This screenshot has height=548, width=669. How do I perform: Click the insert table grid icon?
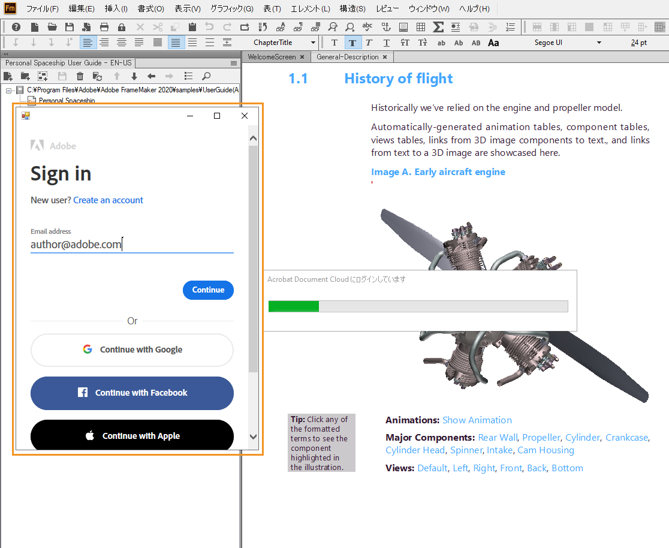[421, 27]
